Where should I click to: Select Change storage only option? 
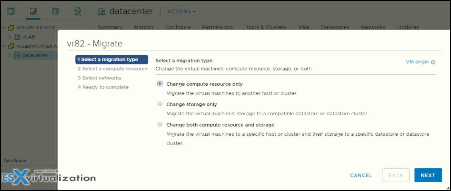[x=160, y=104]
